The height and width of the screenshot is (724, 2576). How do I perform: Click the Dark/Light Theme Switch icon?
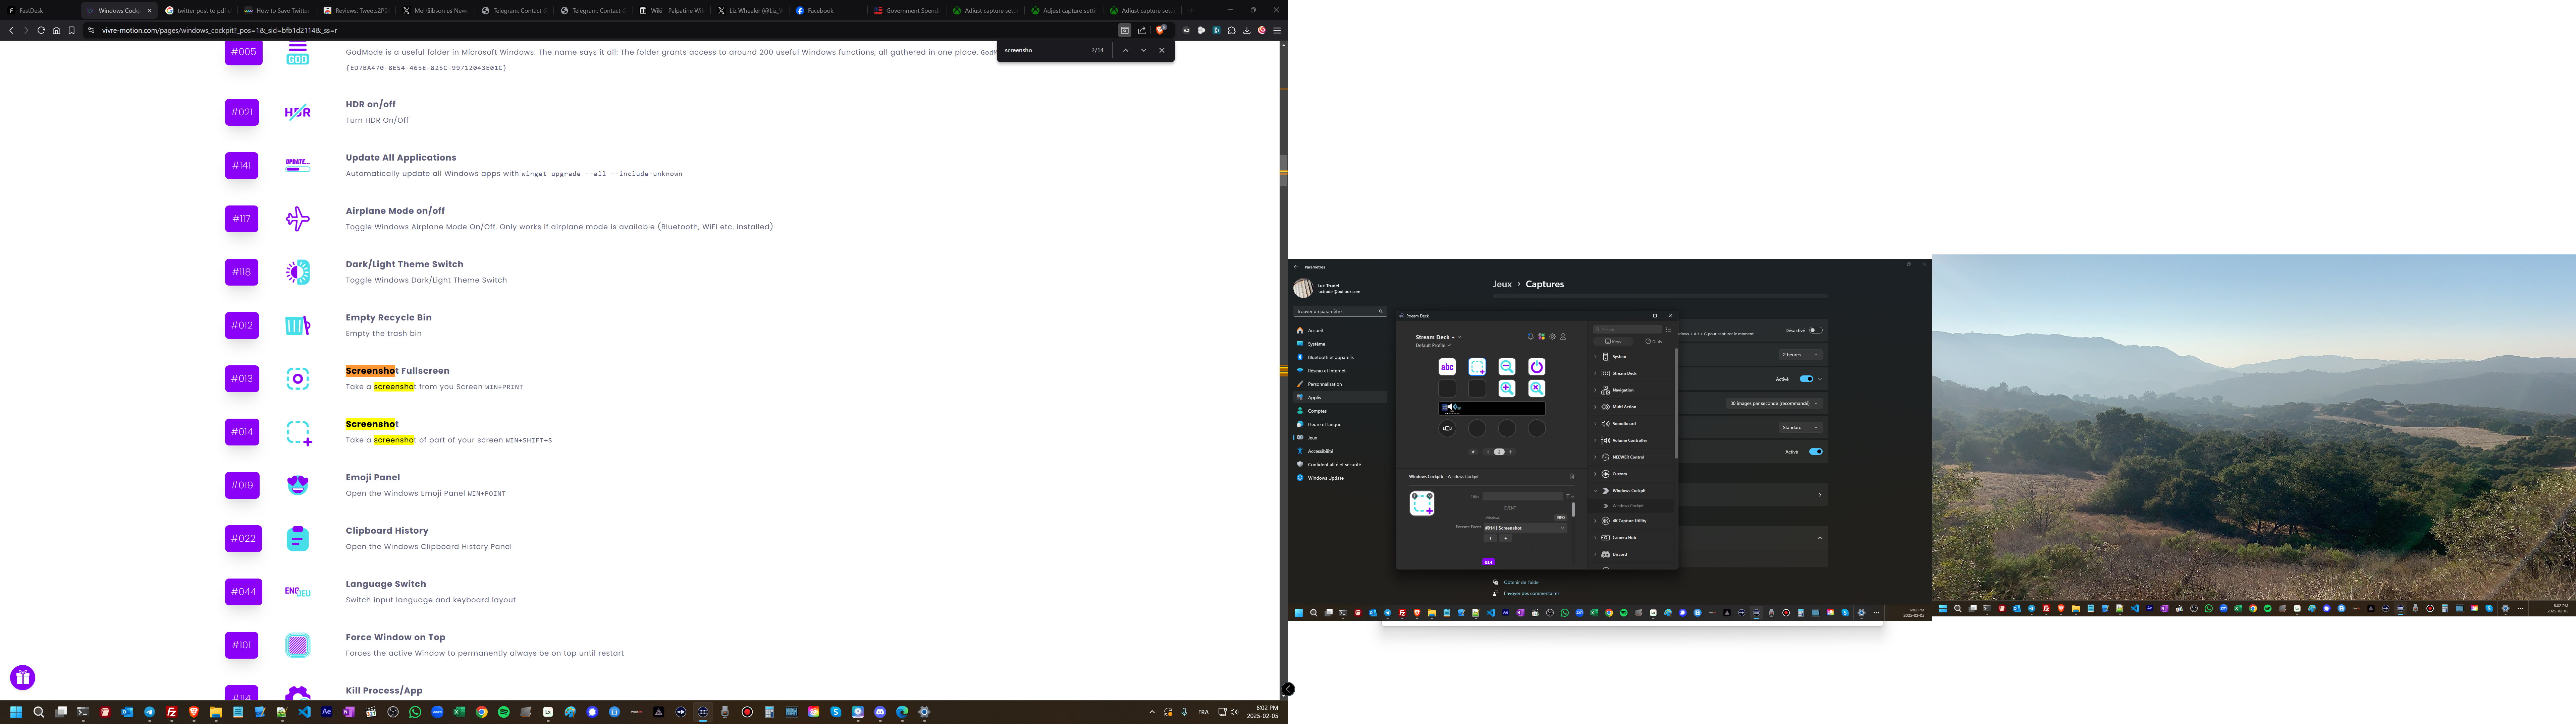tap(298, 272)
